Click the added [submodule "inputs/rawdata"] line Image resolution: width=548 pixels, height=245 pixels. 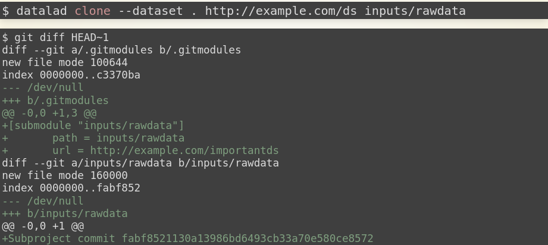(93, 125)
